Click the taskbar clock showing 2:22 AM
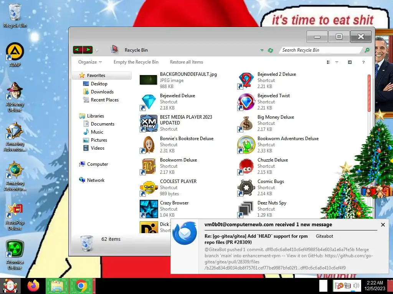393x294 pixels. [x=375, y=286]
